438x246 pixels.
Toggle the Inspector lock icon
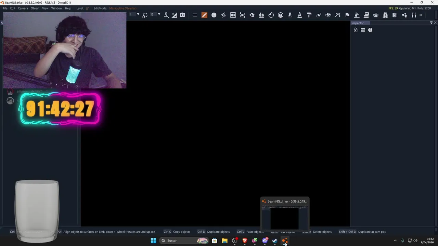pyautogui.click(x=356, y=30)
